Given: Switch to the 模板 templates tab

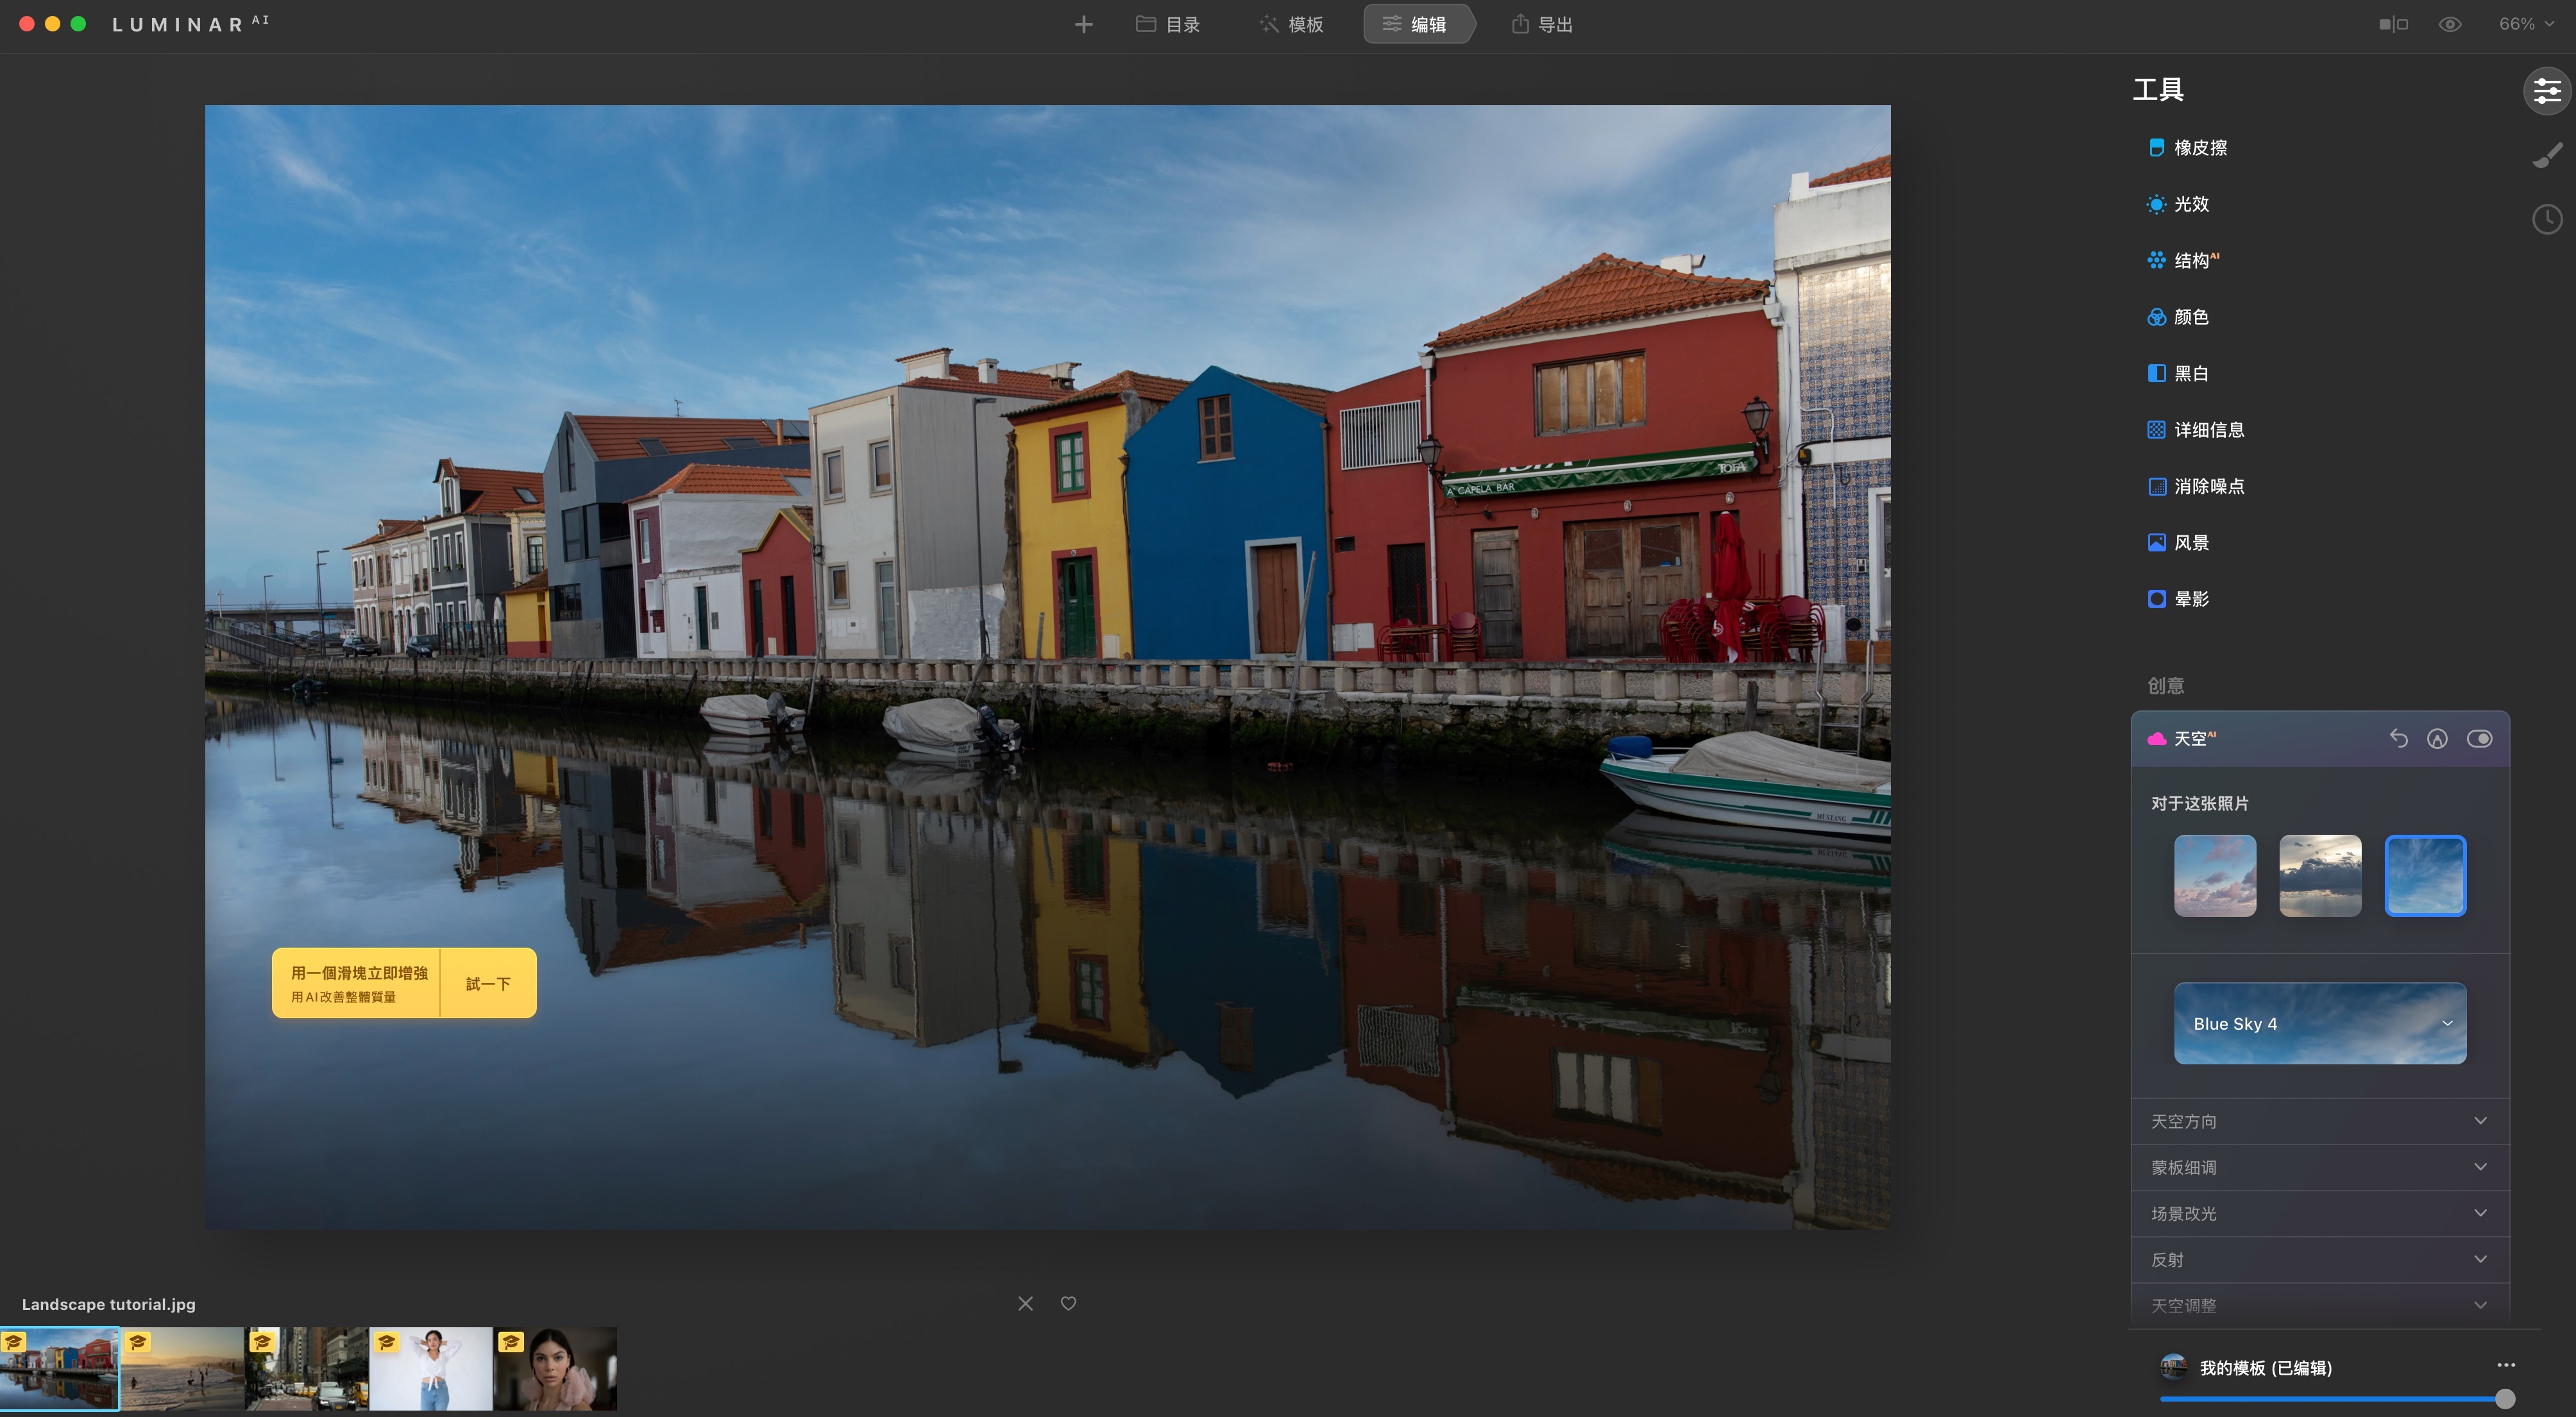Looking at the screenshot, I should (1291, 24).
